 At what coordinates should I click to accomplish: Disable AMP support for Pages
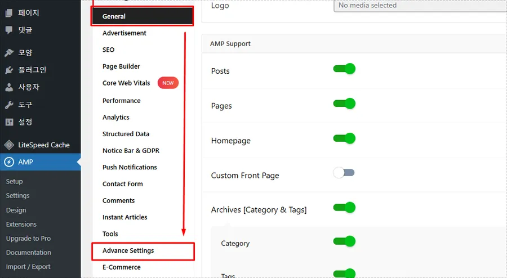344,104
